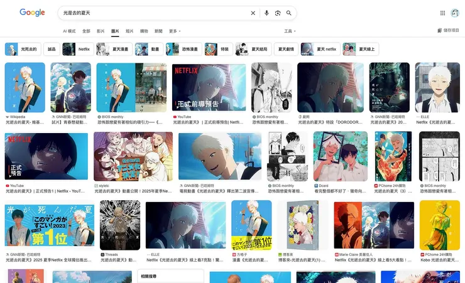Start voice search with the microphone icon
This screenshot has height=283, width=465.
(x=266, y=13)
